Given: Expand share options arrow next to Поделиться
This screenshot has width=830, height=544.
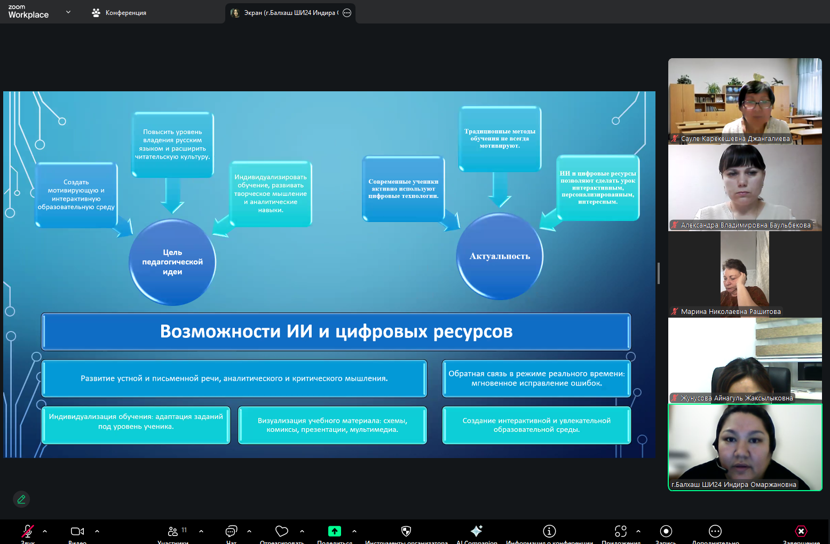Looking at the screenshot, I should coord(354,531).
